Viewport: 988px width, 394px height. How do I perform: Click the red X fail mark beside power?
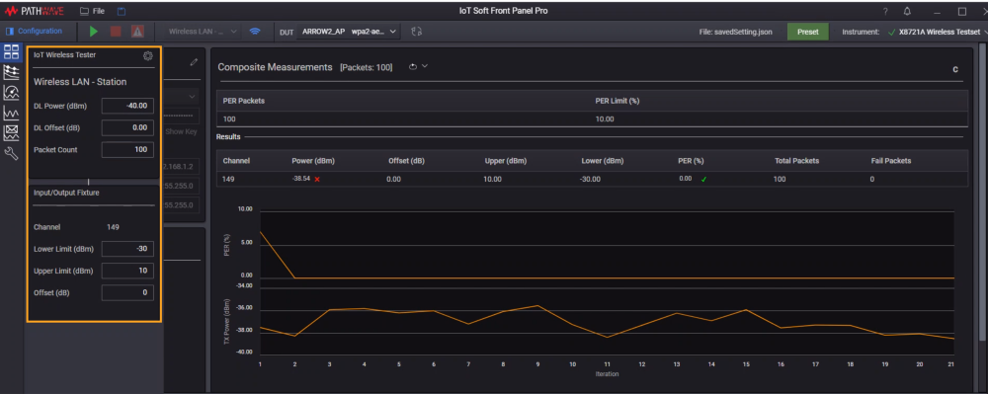(317, 180)
